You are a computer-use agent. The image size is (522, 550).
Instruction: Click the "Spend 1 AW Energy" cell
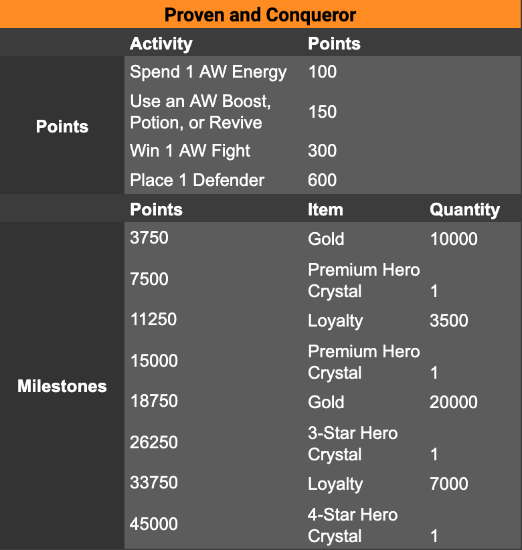[208, 72]
